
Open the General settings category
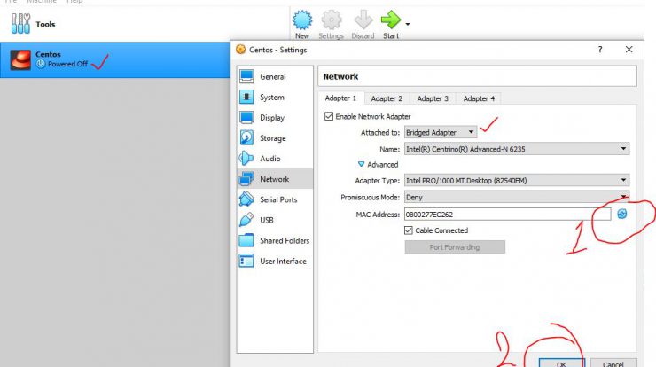pos(275,76)
